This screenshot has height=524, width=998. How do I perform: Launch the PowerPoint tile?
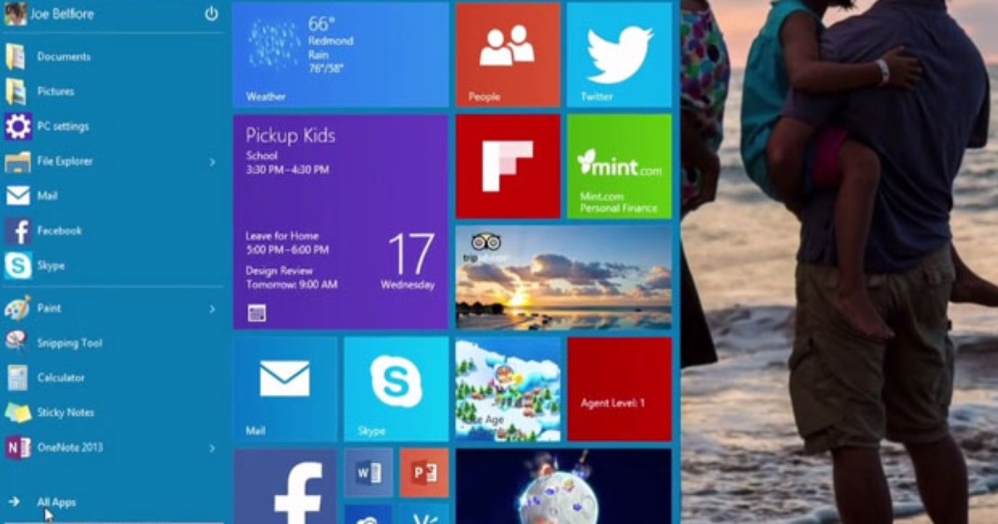coord(422,472)
